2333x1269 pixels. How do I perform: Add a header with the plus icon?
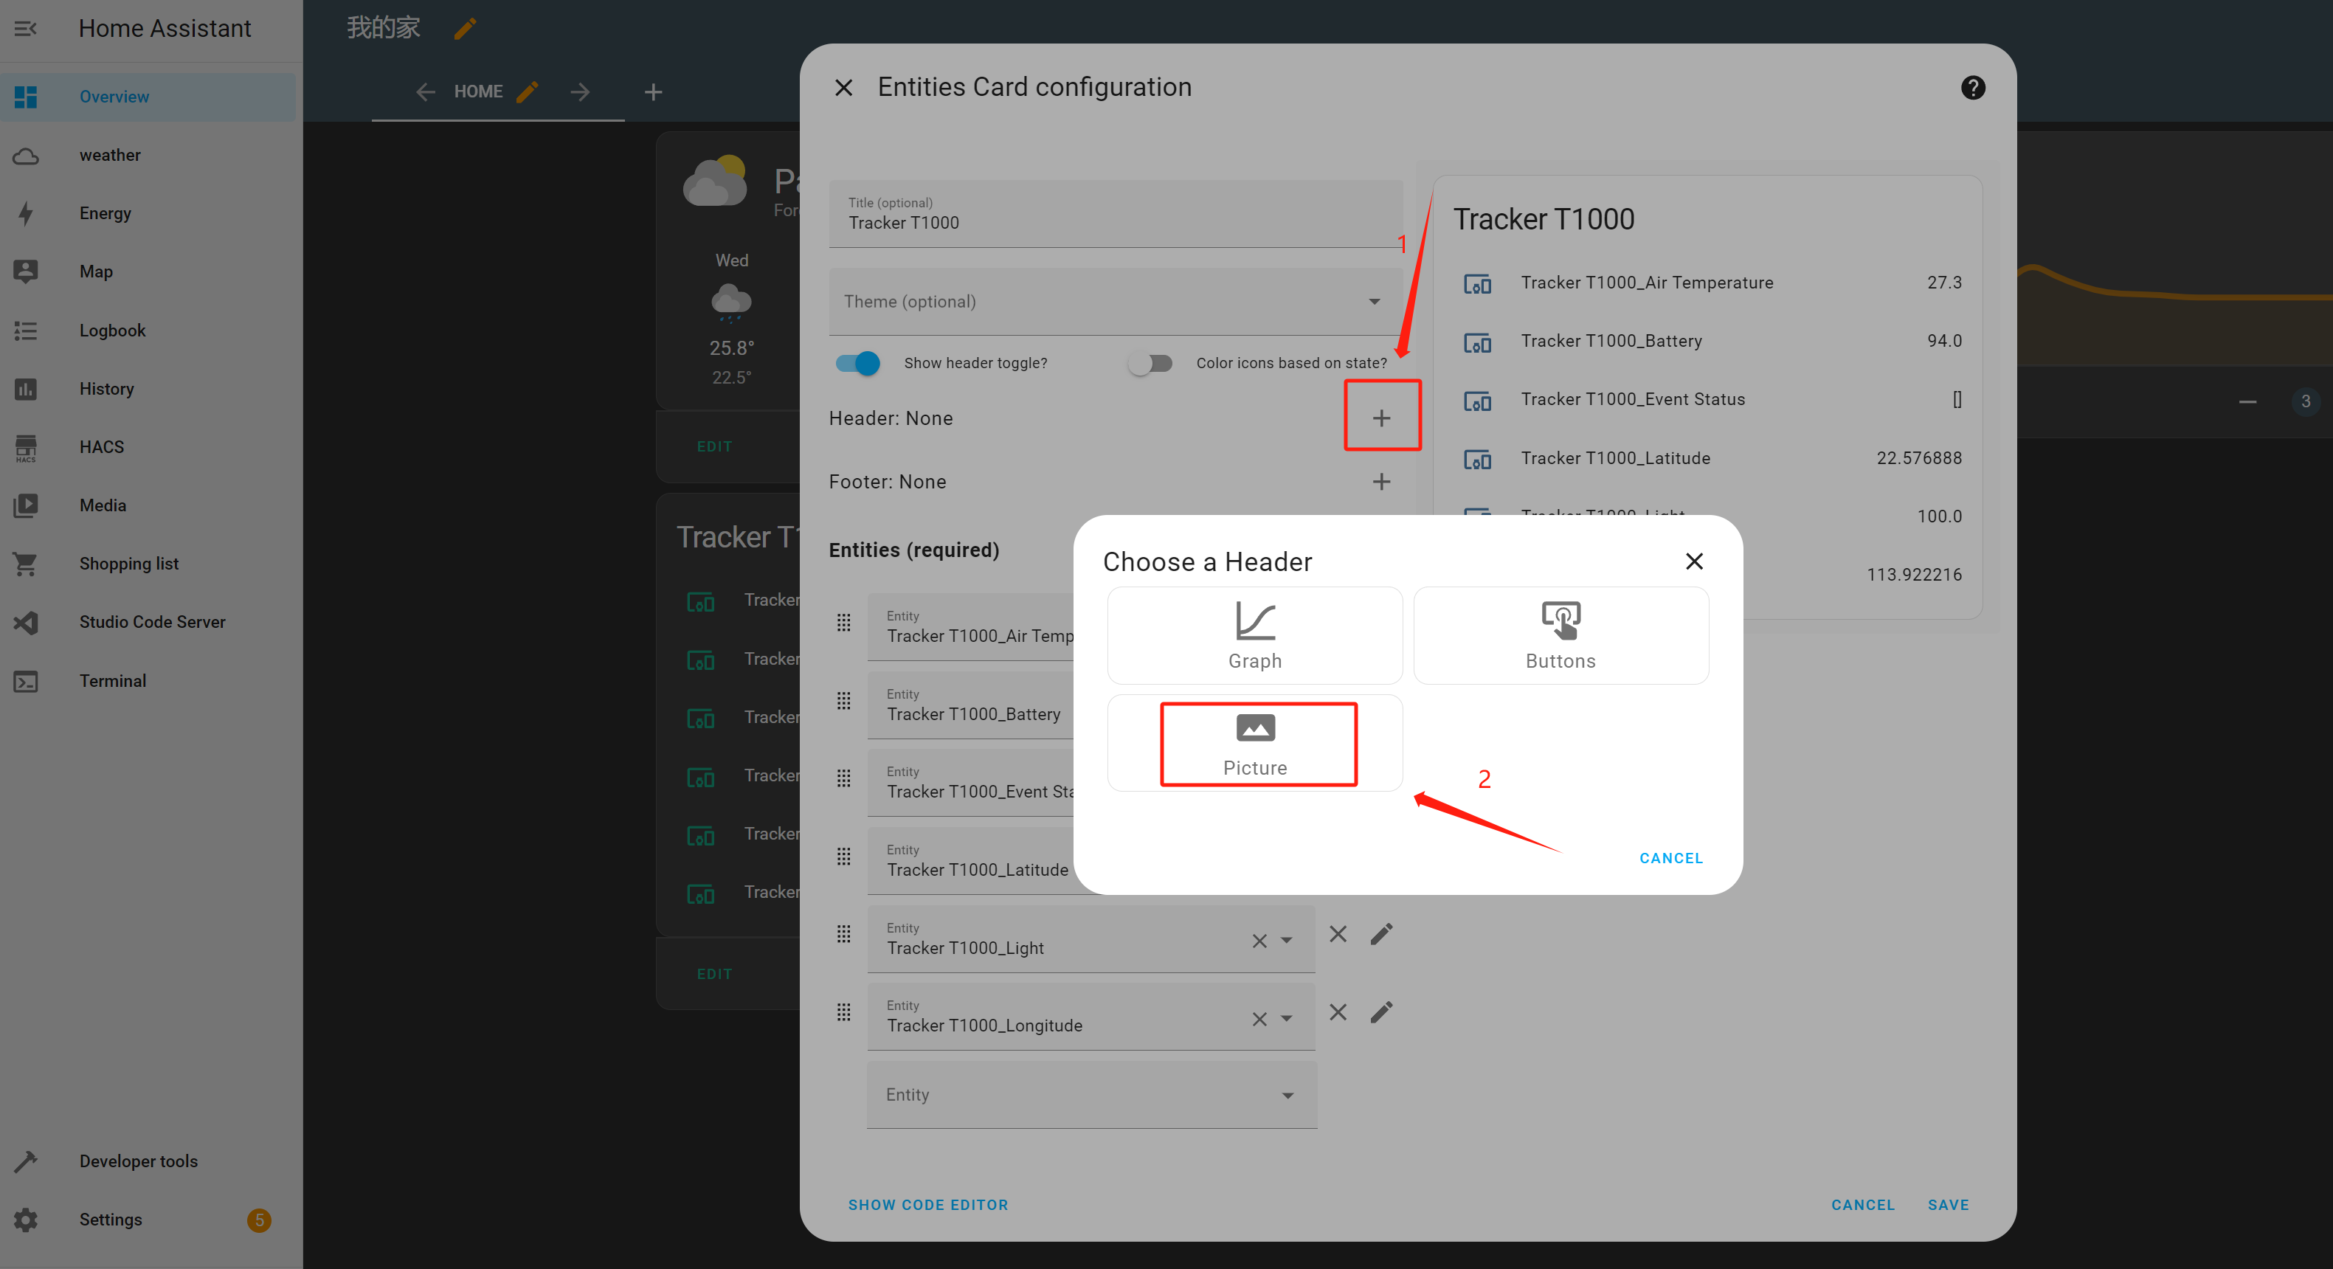(x=1381, y=418)
